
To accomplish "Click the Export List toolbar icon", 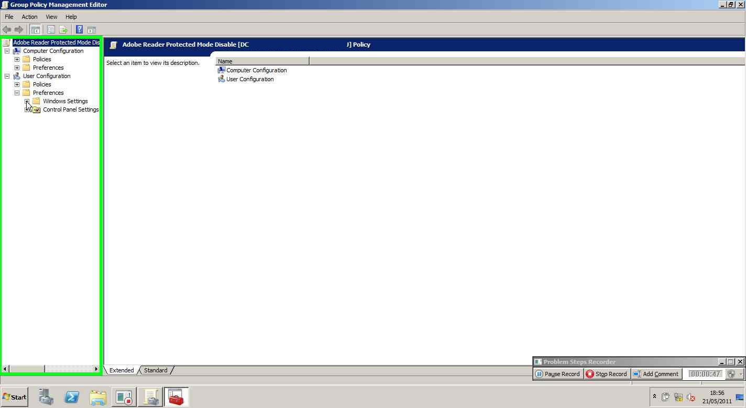I will click(x=63, y=30).
